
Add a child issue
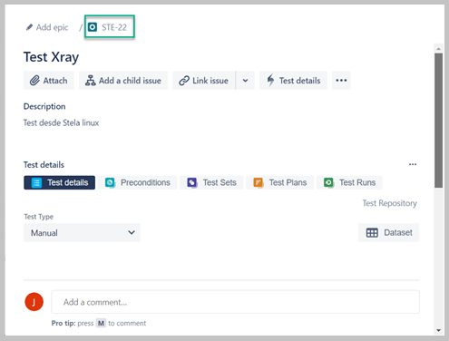coord(123,81)
